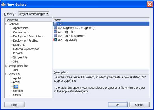Confirm with the OK button
This screenshot has height=110, width=154.
point(118,105)
